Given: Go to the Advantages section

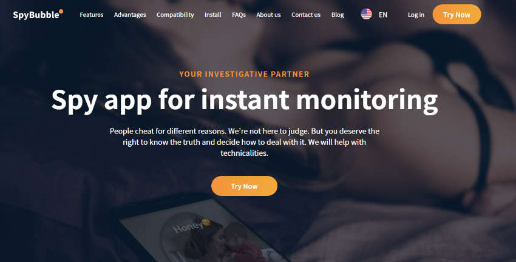Looking at the screenshot, I should 130,15.
